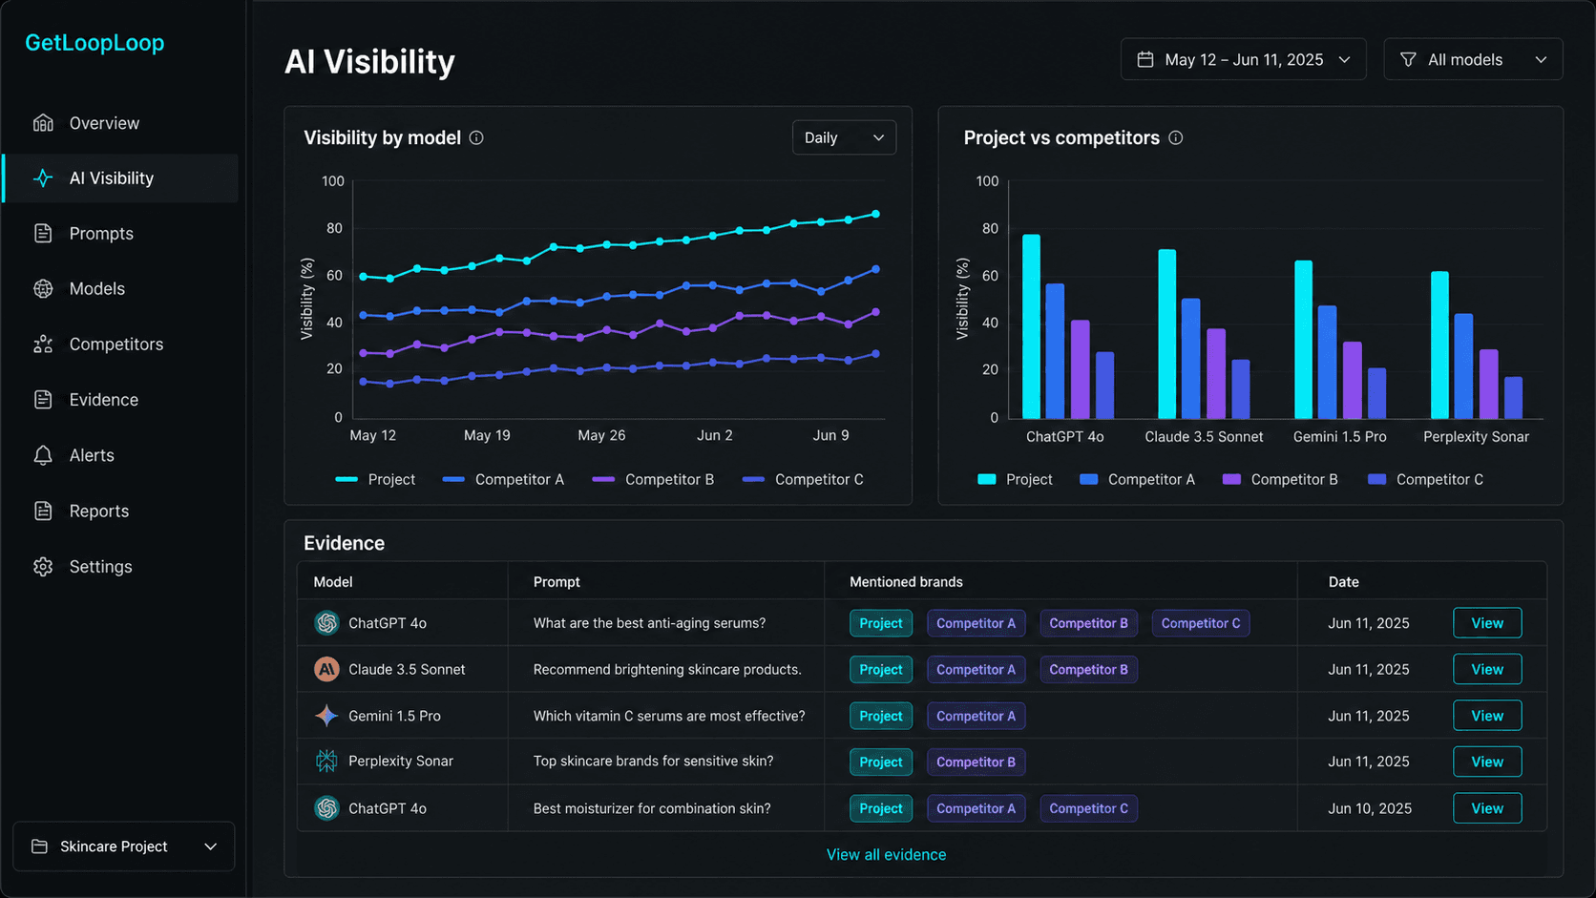Screen dimensions: 1596x898
Task: Open the Reports page
Action: (x=120, y=511)
